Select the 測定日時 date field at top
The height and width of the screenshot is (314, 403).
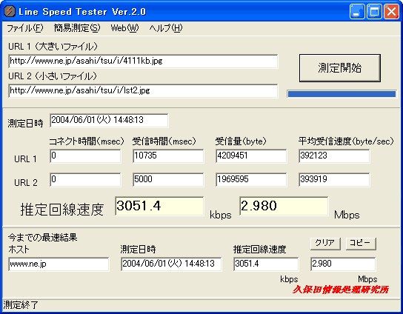point(109,120)
